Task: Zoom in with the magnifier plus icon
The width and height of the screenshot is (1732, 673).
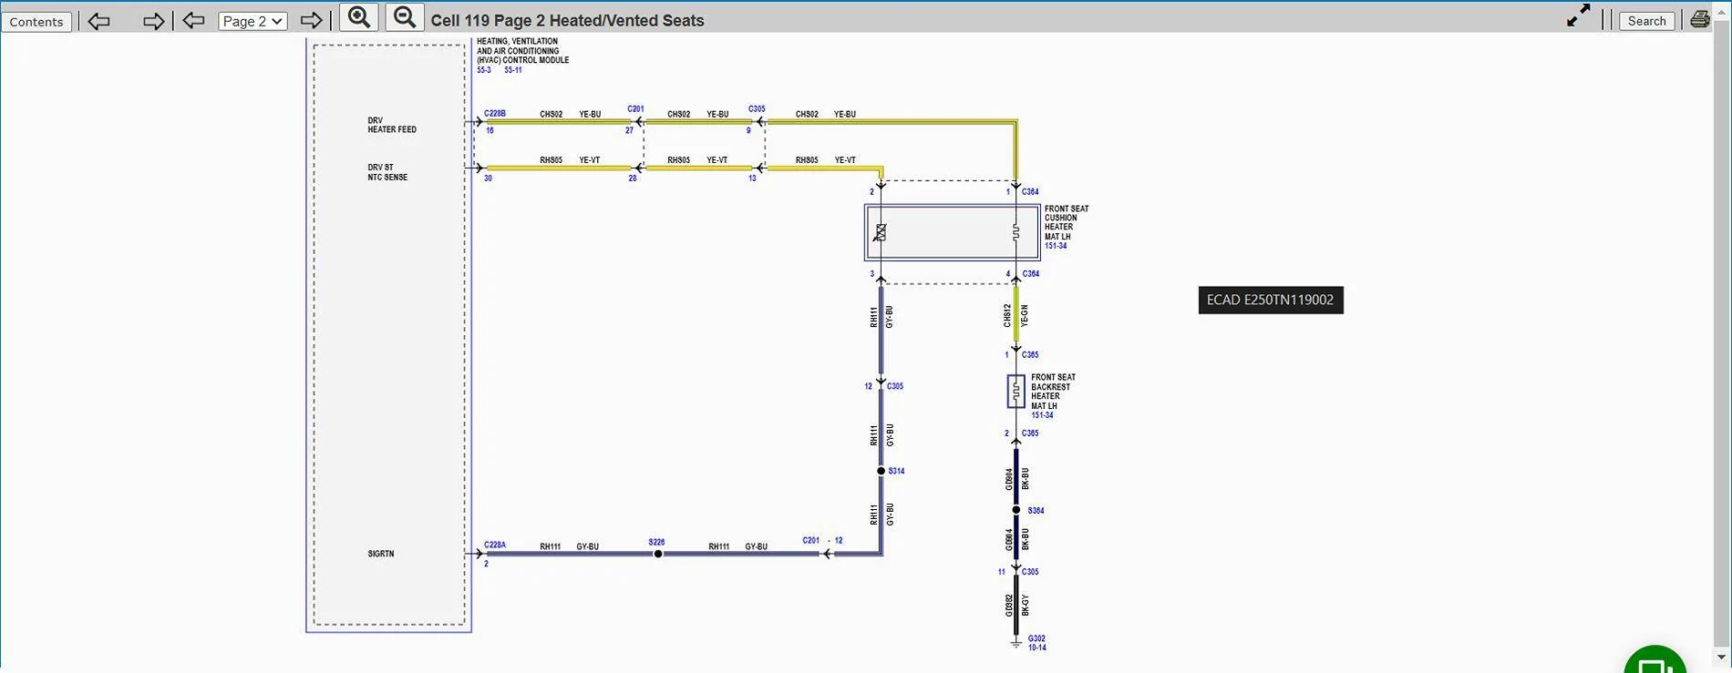Action: [359, 17]
